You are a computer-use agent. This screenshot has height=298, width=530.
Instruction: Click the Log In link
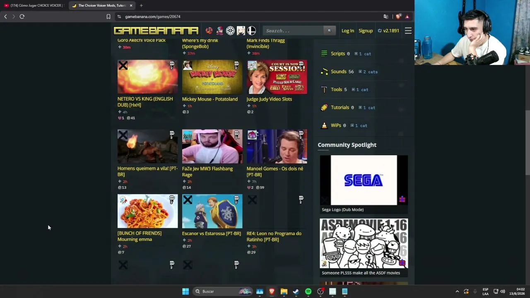pos(348,31)
